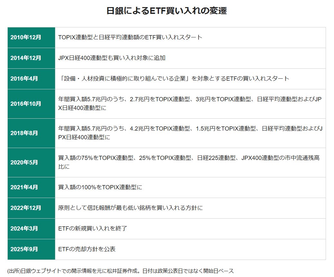Click the ETFの売却方針を公表 row text
334x277 pixels.
coord(87,249)
